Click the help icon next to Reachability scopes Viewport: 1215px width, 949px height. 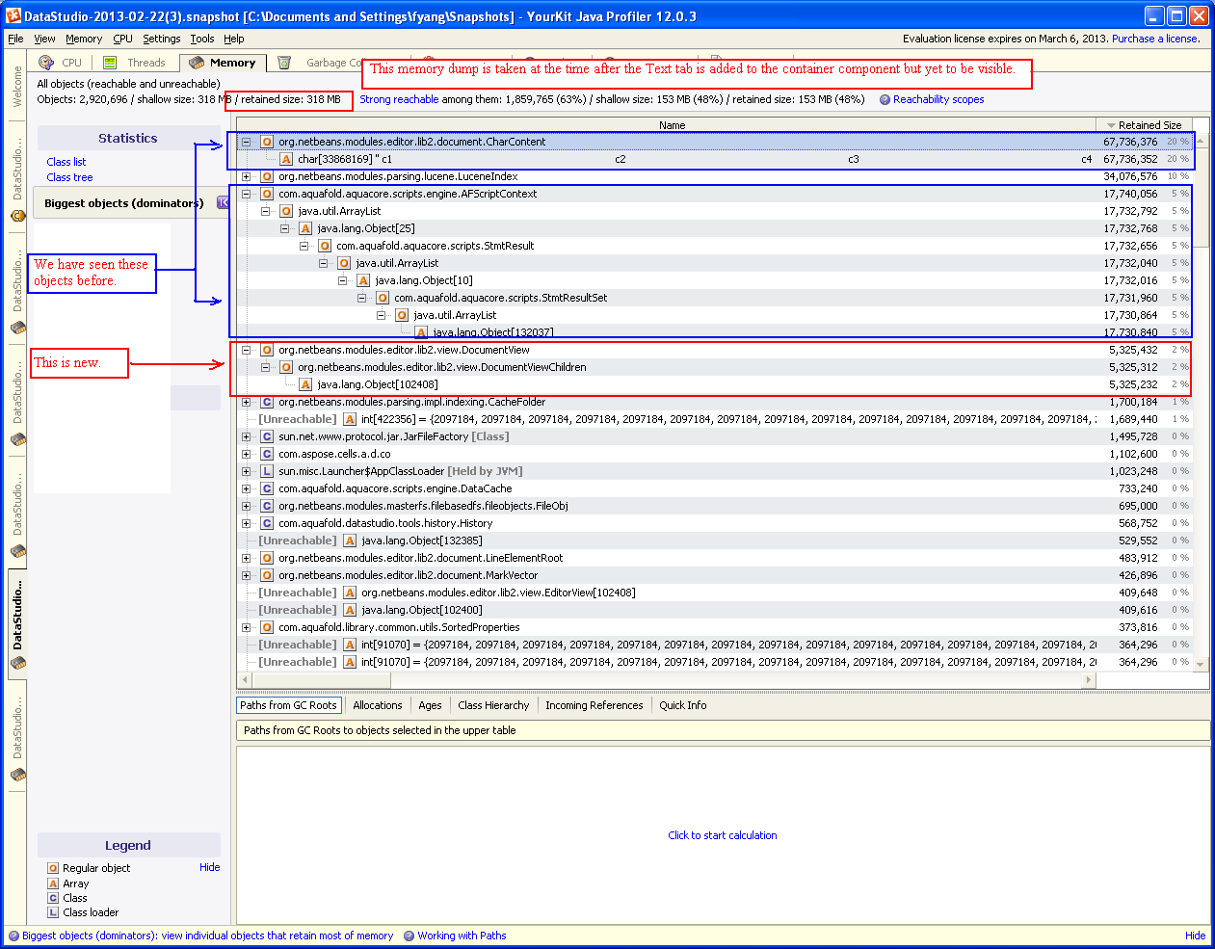(885, 99)
